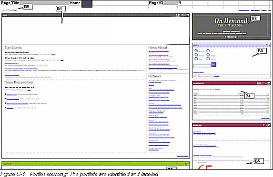The image size is (273, 177).
Task: Click the blue Go search button
Action: coord(213,65)
